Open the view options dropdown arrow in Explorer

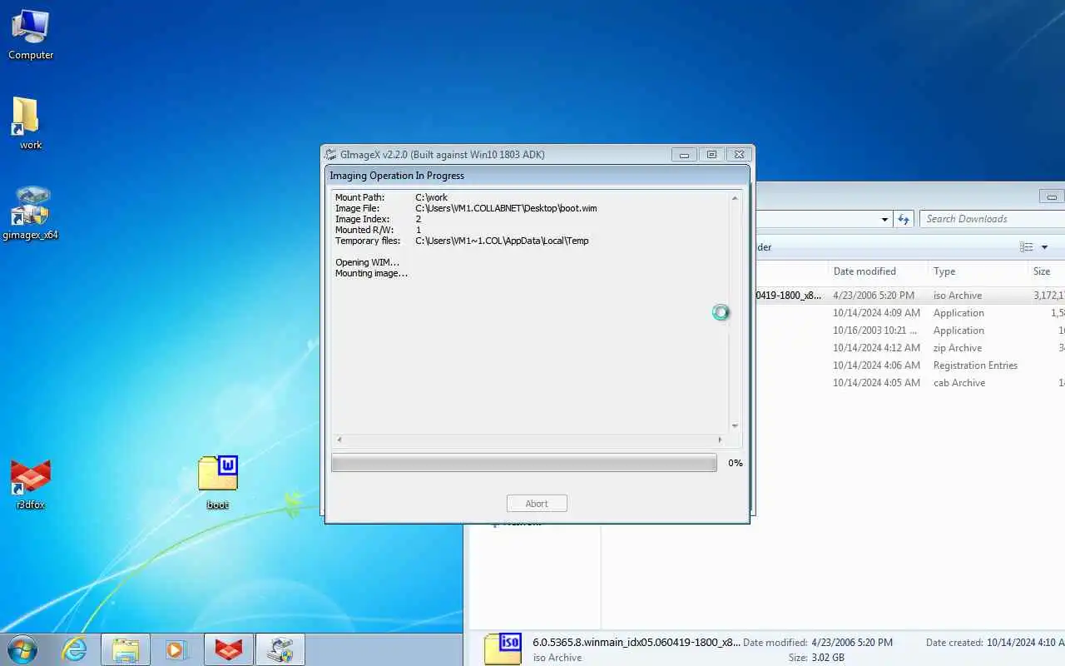coord(1044,247)
